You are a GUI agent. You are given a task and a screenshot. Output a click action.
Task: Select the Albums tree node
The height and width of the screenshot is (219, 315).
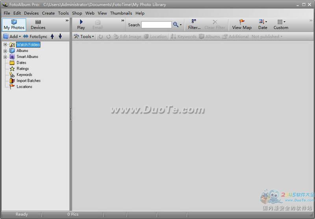(x=22, y=51)
